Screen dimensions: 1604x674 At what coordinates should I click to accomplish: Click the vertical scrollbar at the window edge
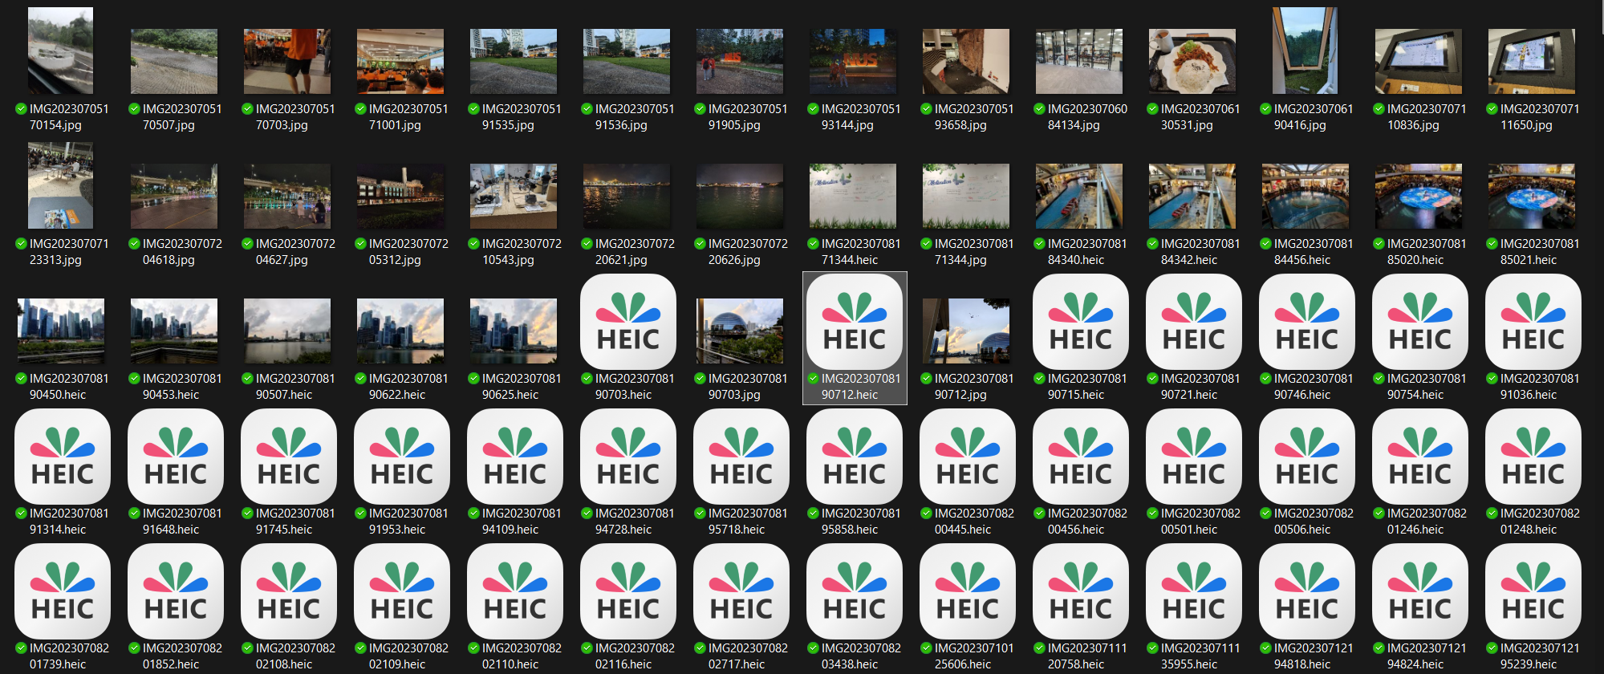(1599, 16)
